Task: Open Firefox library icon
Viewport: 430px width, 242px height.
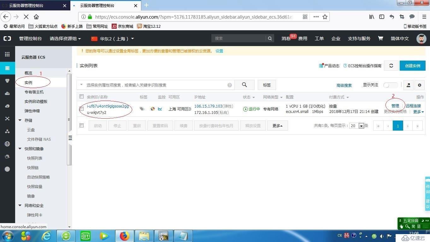Action: [372, 17]
